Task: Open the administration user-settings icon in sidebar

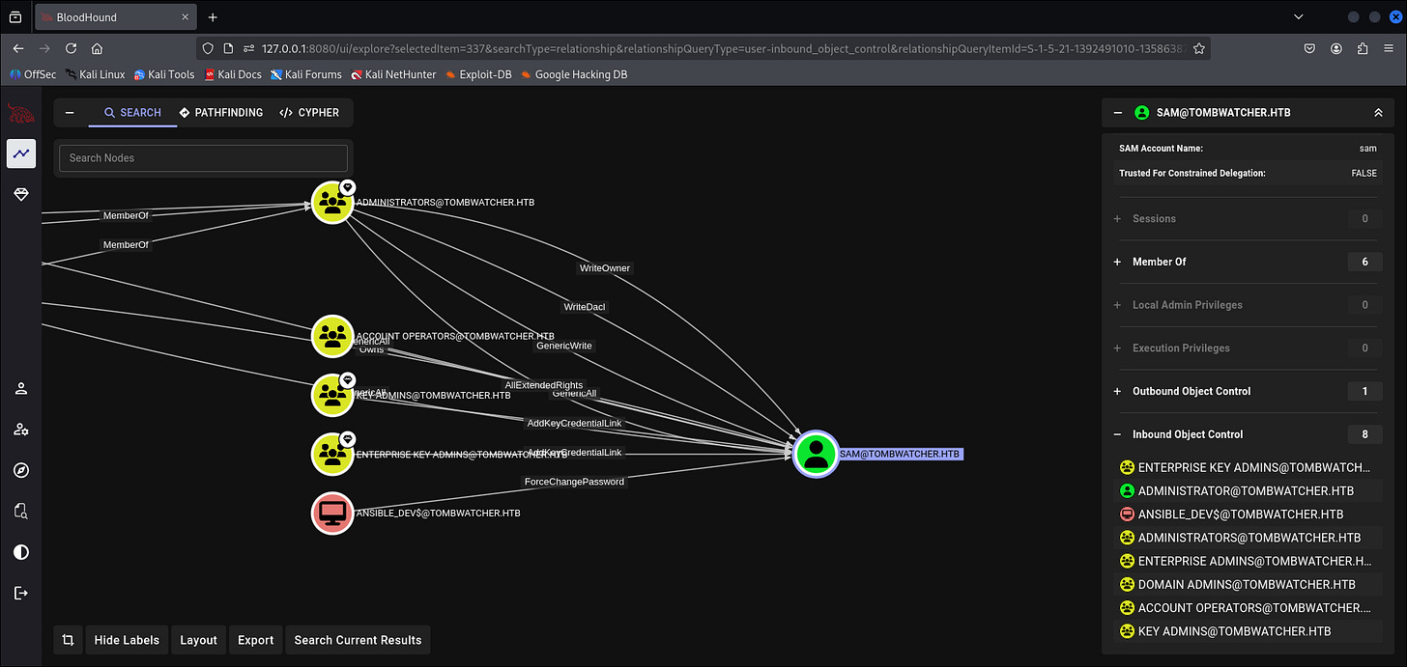Action: click(x=21, y=430)
